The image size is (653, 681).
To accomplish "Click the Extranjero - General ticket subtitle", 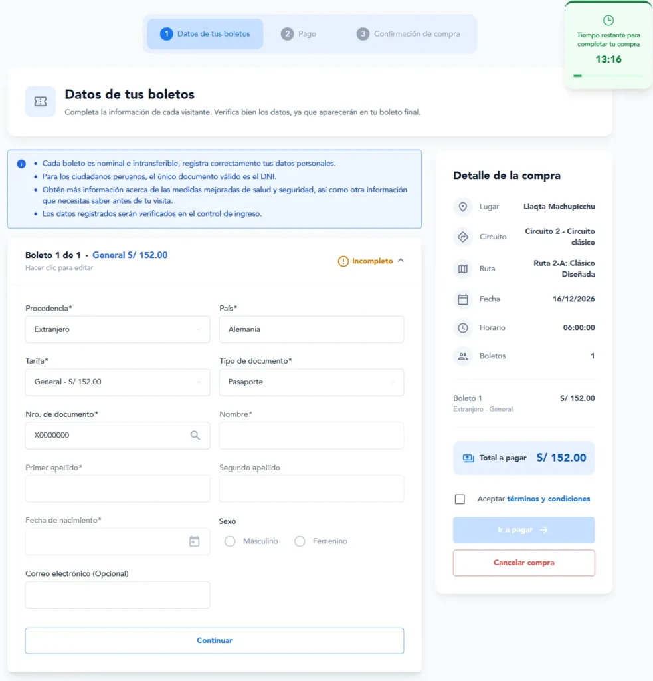I will [482, 409].
